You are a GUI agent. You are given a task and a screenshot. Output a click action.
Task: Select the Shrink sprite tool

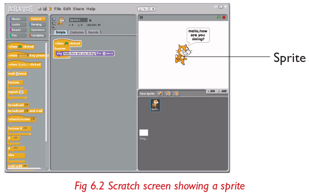(x=153, y=9)
